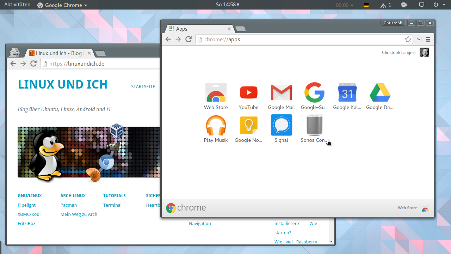Image resolution: width=451 pixels, height=254 pixels.
Task: Expand the 00:00 timer dropdown
Action: click(345, 5)
